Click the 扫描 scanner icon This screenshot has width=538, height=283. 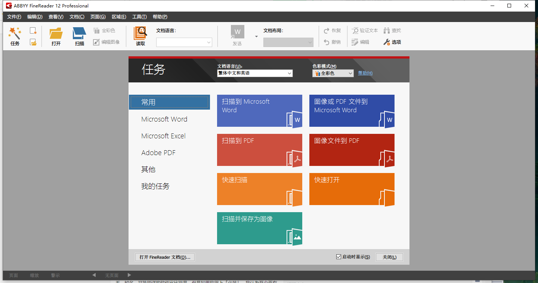pyautogui.click(x=80, y=33)
